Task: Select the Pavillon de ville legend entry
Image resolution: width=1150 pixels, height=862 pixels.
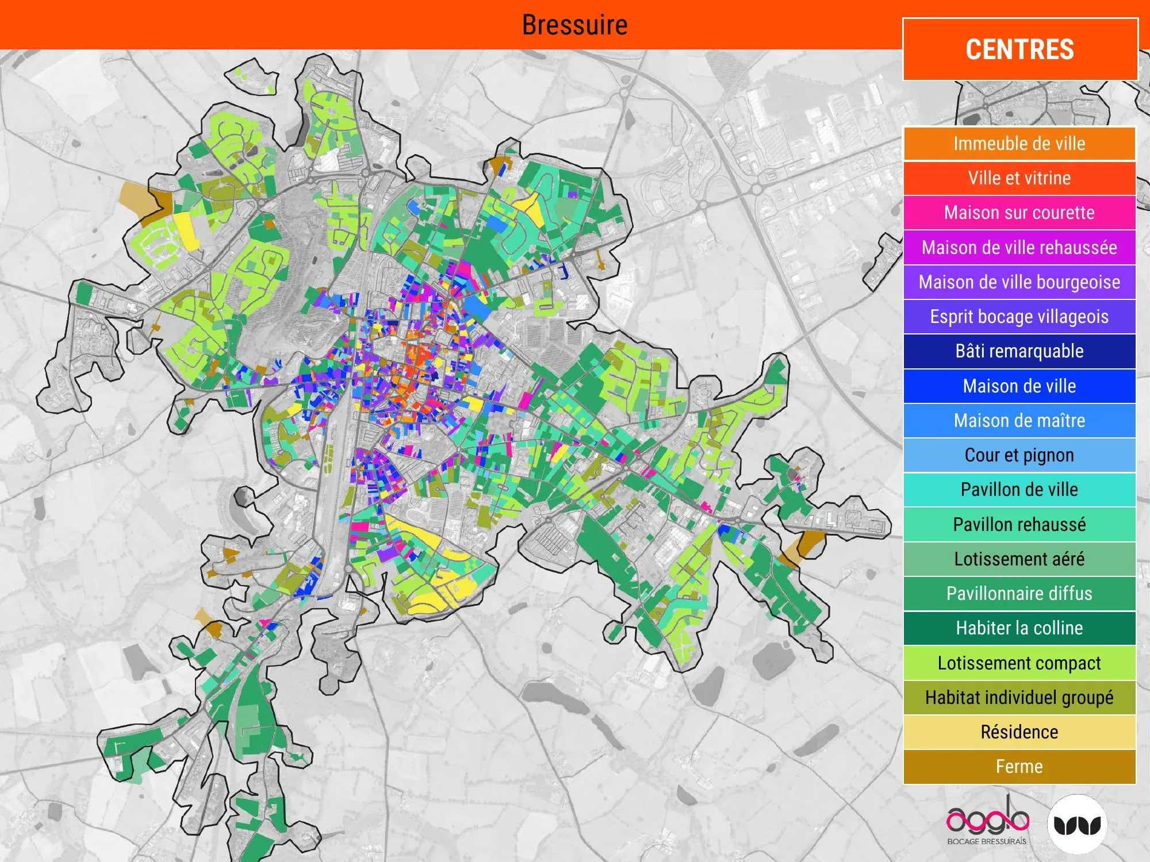Action: [1019, 490]
